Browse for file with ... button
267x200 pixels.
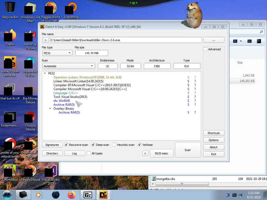[214, 40]
